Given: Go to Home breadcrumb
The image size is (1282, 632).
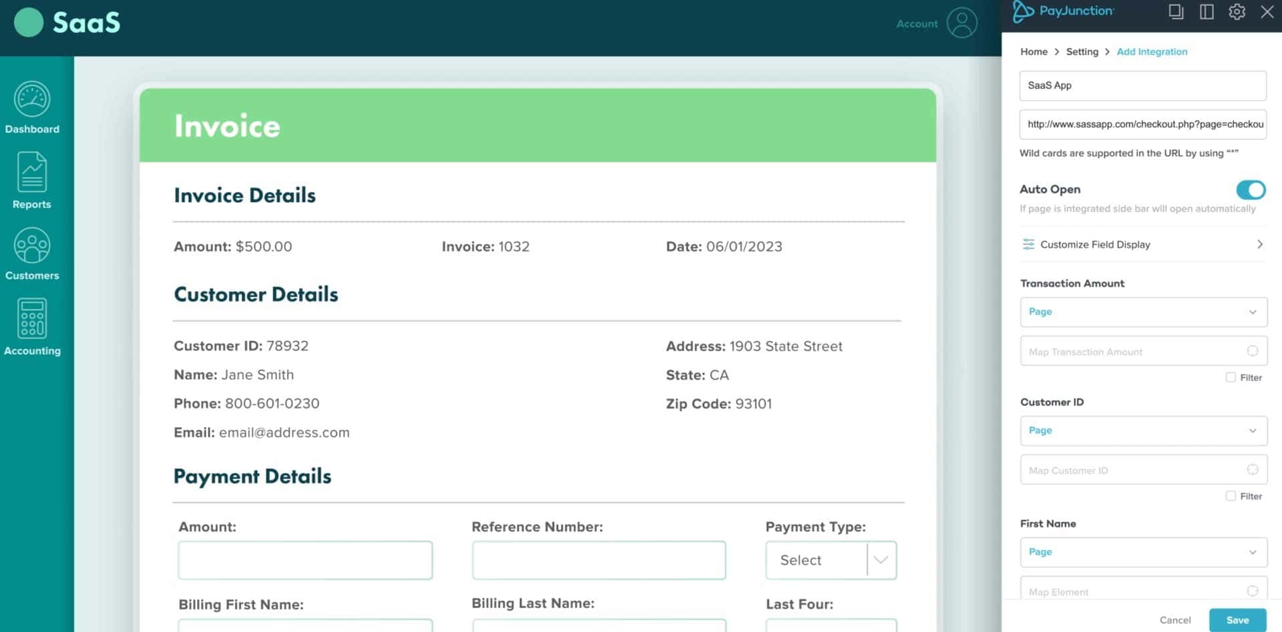Looking at the screenshot, I should [x=1034, y=51].
